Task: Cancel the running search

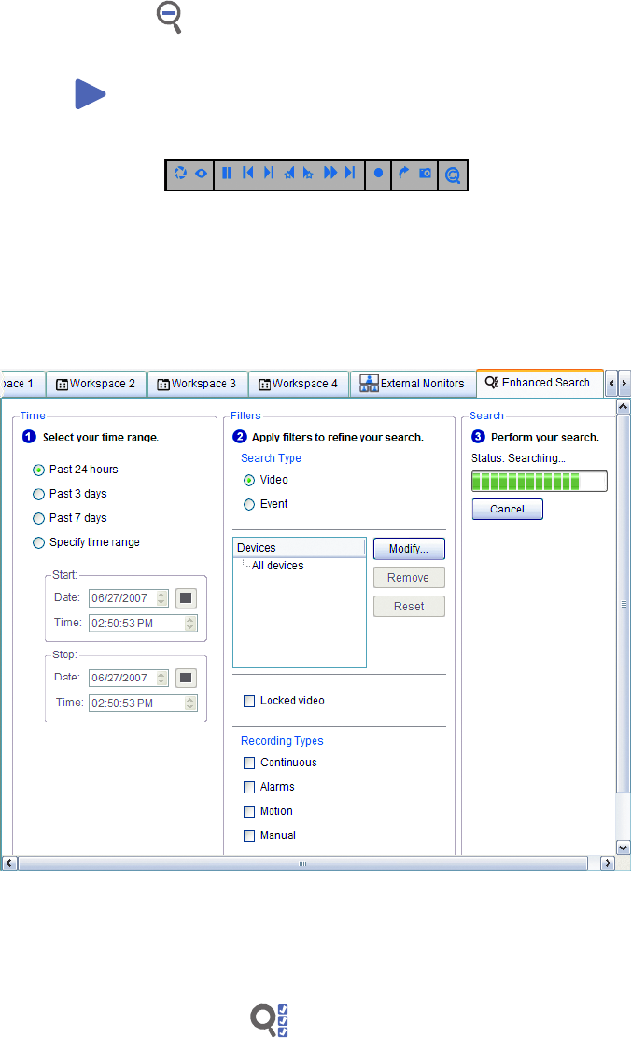Action: (x=507, y=510)
